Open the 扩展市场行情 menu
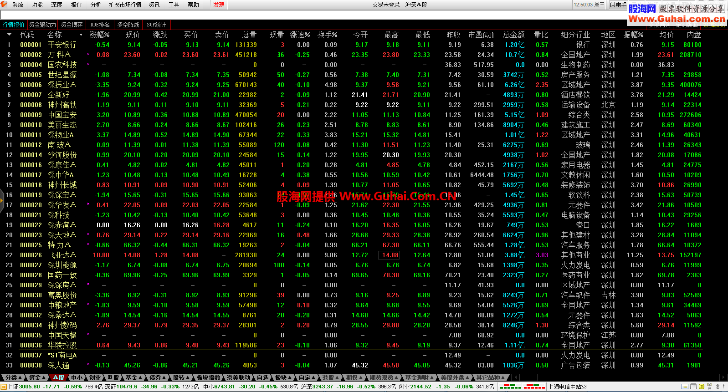728x392 pixels. (x=125, y=5)
